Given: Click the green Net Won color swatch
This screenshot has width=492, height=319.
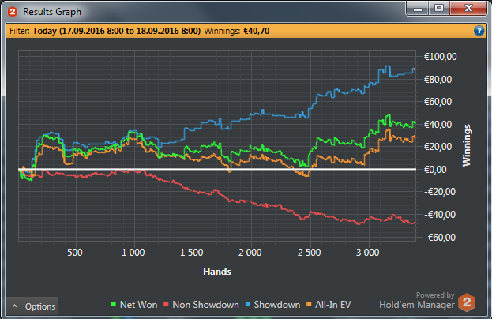Looking at the screenshot, I should click(114, 304).
